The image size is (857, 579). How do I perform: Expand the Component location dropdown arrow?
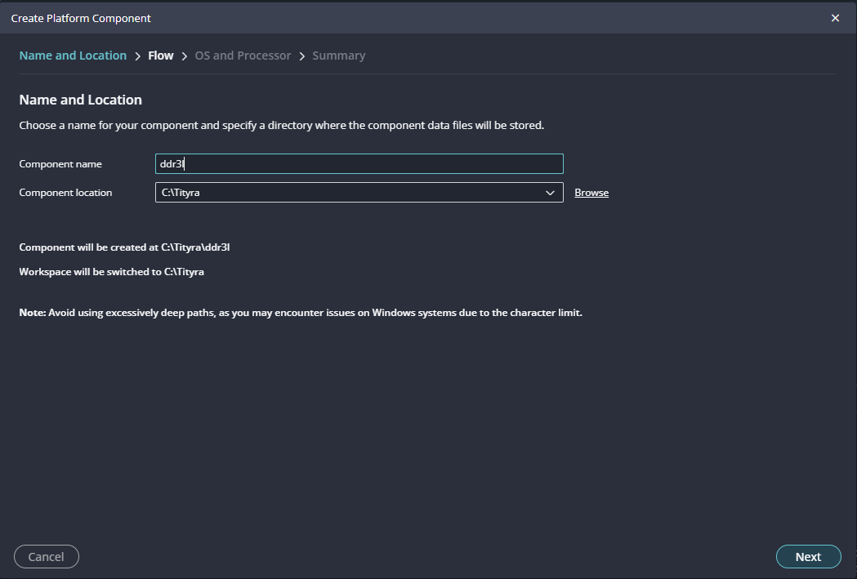tap(550, 193)
